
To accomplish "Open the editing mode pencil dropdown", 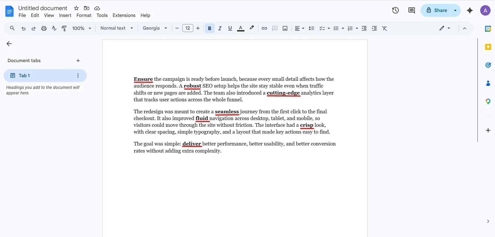I will (445, 28).
